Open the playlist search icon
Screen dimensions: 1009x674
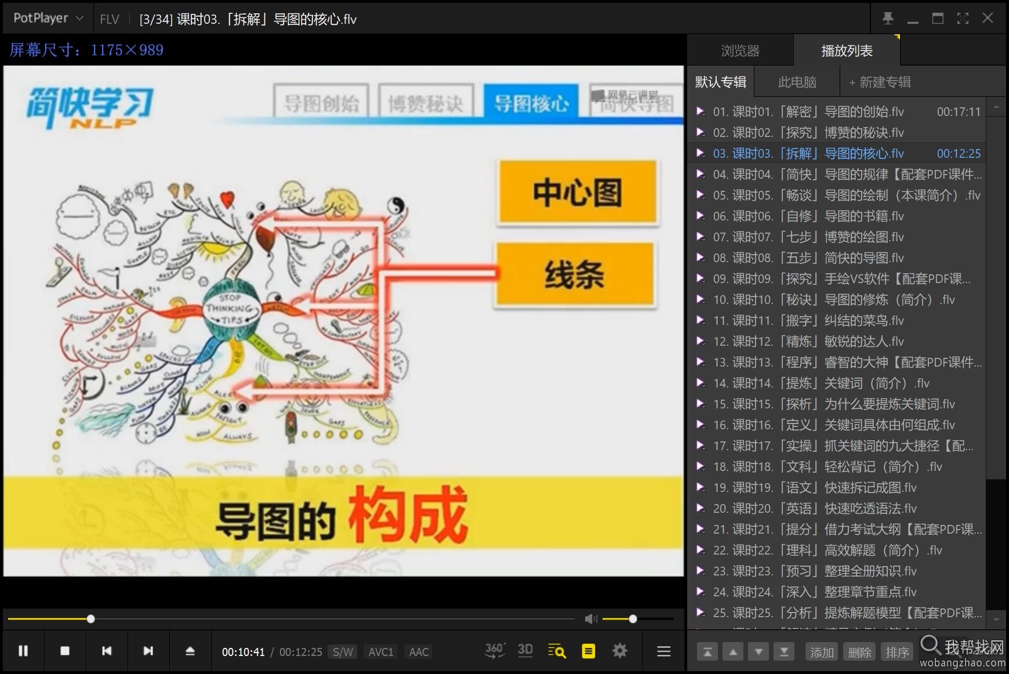point(557,651)
